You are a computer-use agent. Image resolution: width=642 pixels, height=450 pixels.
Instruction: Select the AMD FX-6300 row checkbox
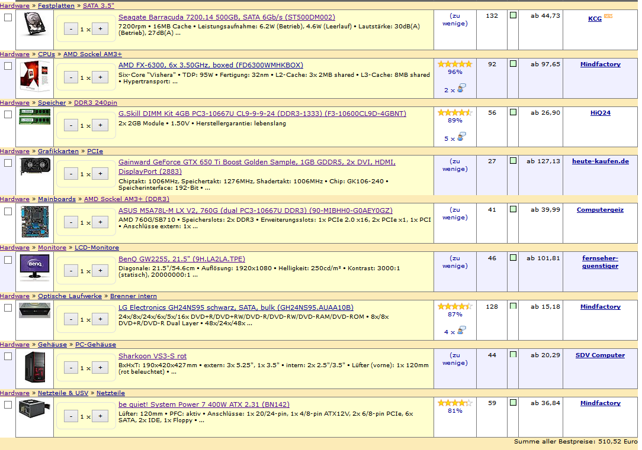pyautogui.click(x=8, y=66)
